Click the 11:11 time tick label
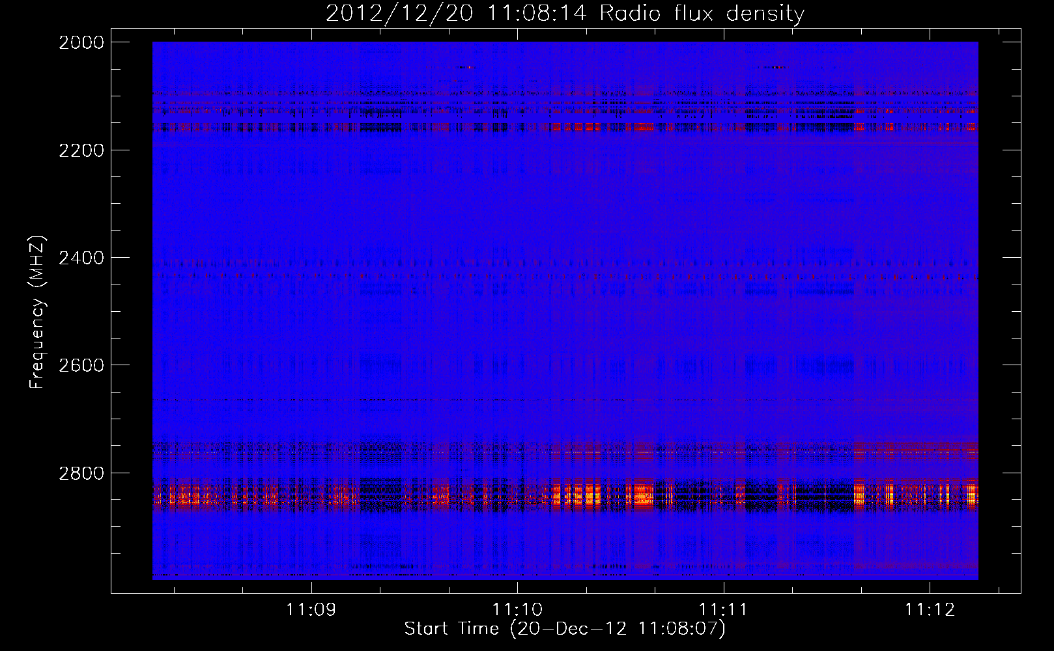Viewport: 1054px width, 651px height. (x=723, y=609)
